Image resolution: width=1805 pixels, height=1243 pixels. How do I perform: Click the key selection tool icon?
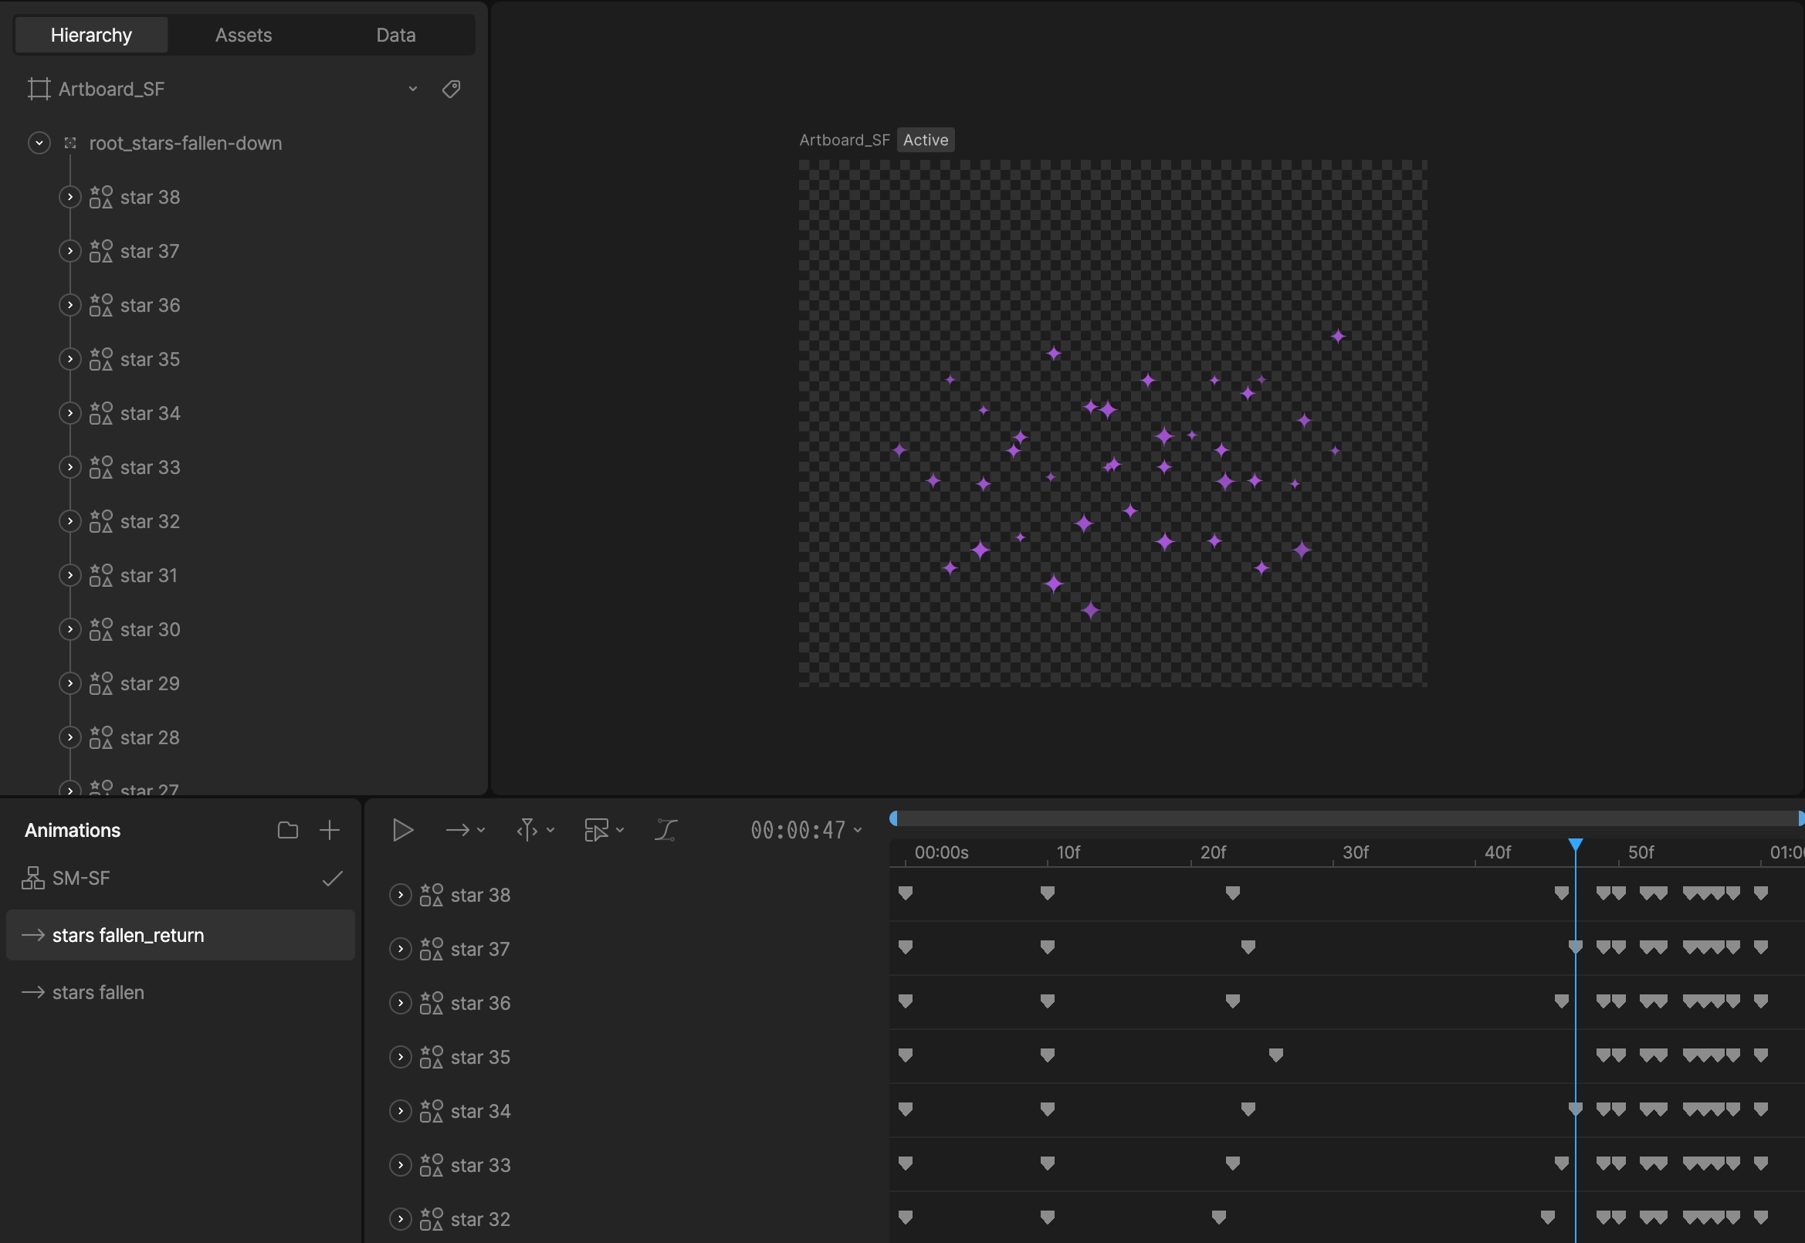tap(597, 830)
